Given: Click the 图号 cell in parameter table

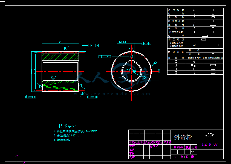Looking at the screenshot, I should pyautogui.click(x=194, y=51).
